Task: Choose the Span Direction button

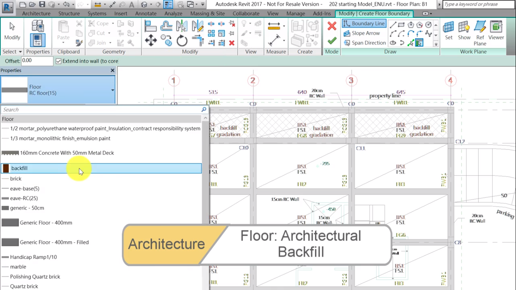Action: 364,43
